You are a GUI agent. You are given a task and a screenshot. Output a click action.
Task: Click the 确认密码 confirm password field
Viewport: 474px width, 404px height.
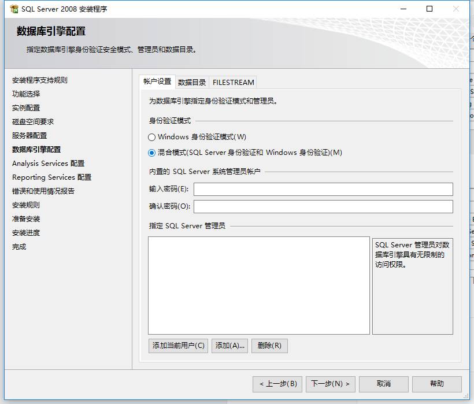(x=323, y=207)
